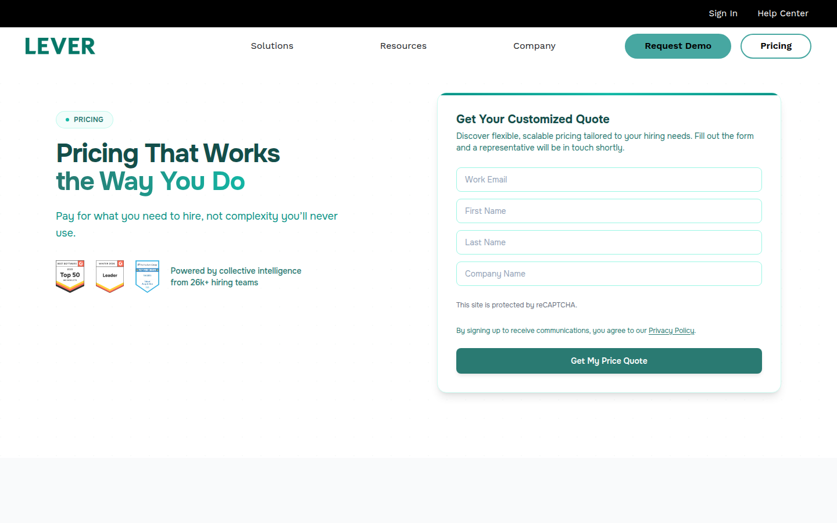Click 'This site is protected by reCAPTCHA' text
The height and width of the screenshot is (523, 837).
(517, 305)
